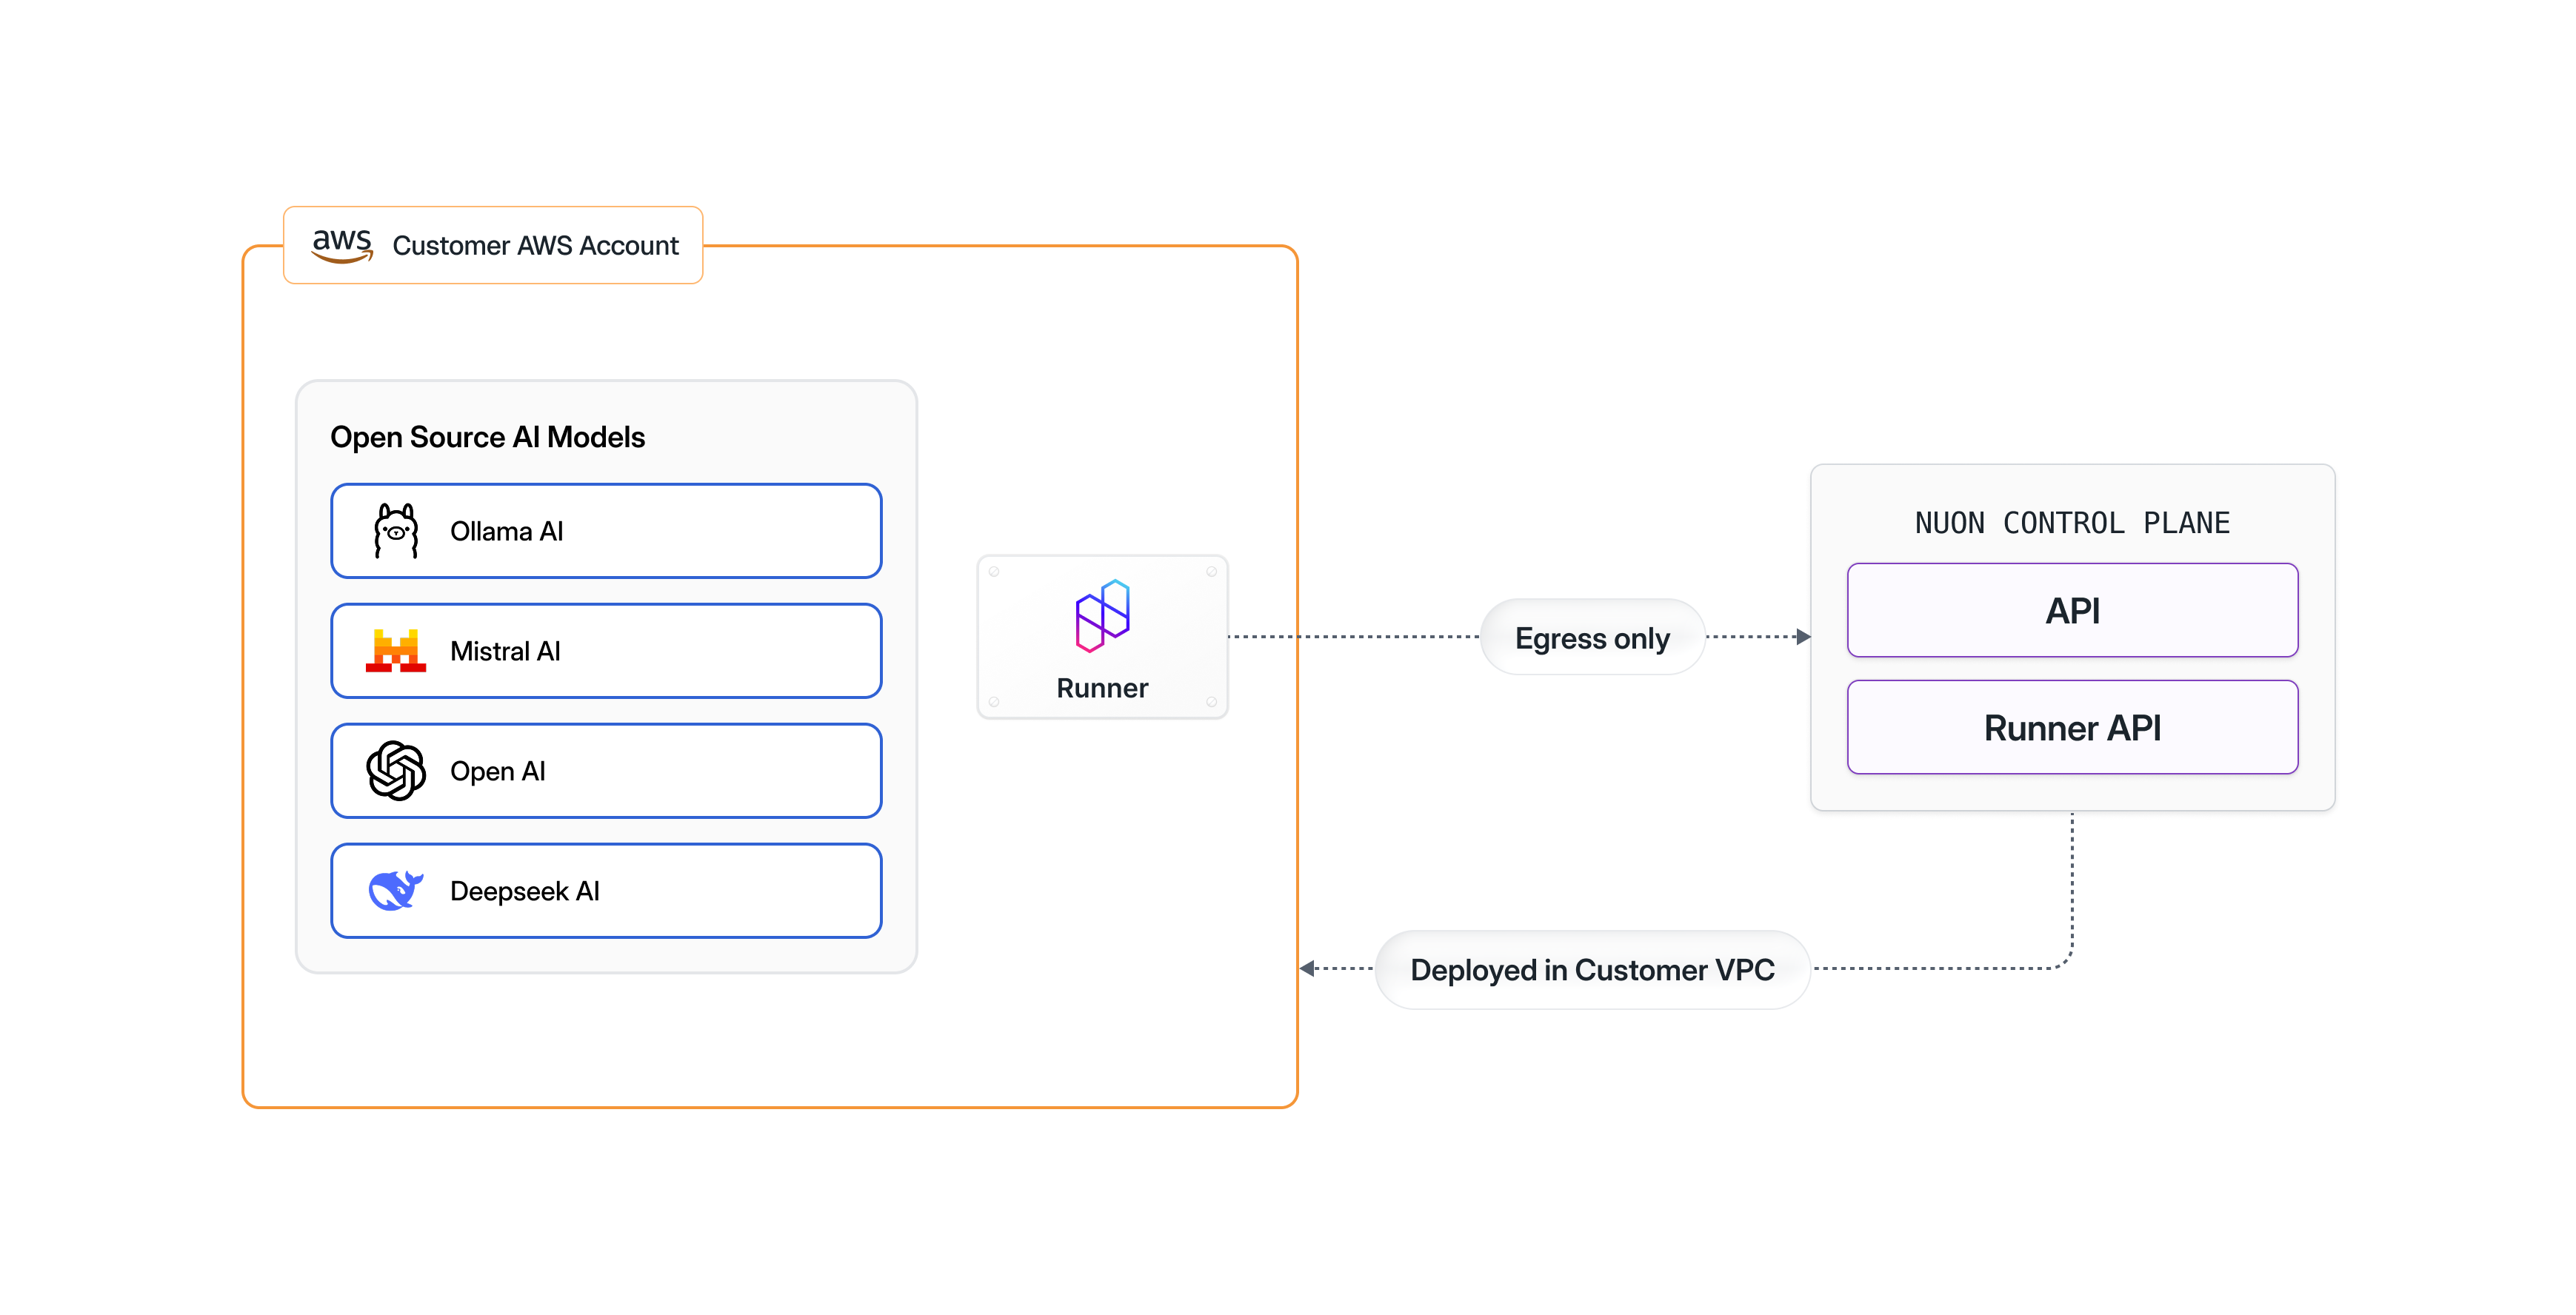Click the OpenAI swirl logo icon
This screenshot has height=1315, width=2576.
click(x=396, y=771)
